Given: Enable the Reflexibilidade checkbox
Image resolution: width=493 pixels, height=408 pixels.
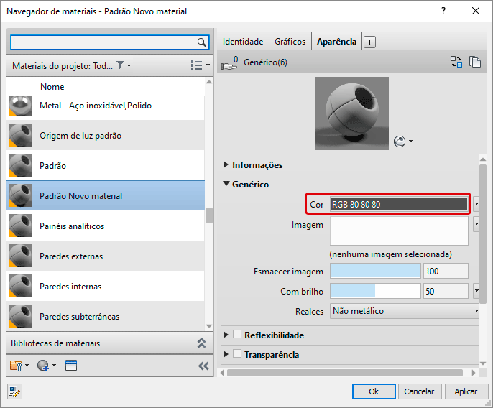Looking at the screenshot, I should point(237,335).
